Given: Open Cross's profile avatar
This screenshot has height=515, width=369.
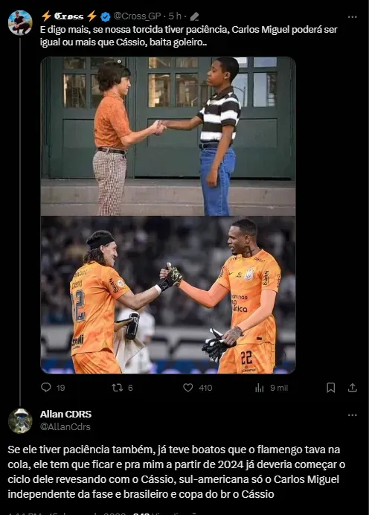Looking at the screenshot, I should pos(20,22).
